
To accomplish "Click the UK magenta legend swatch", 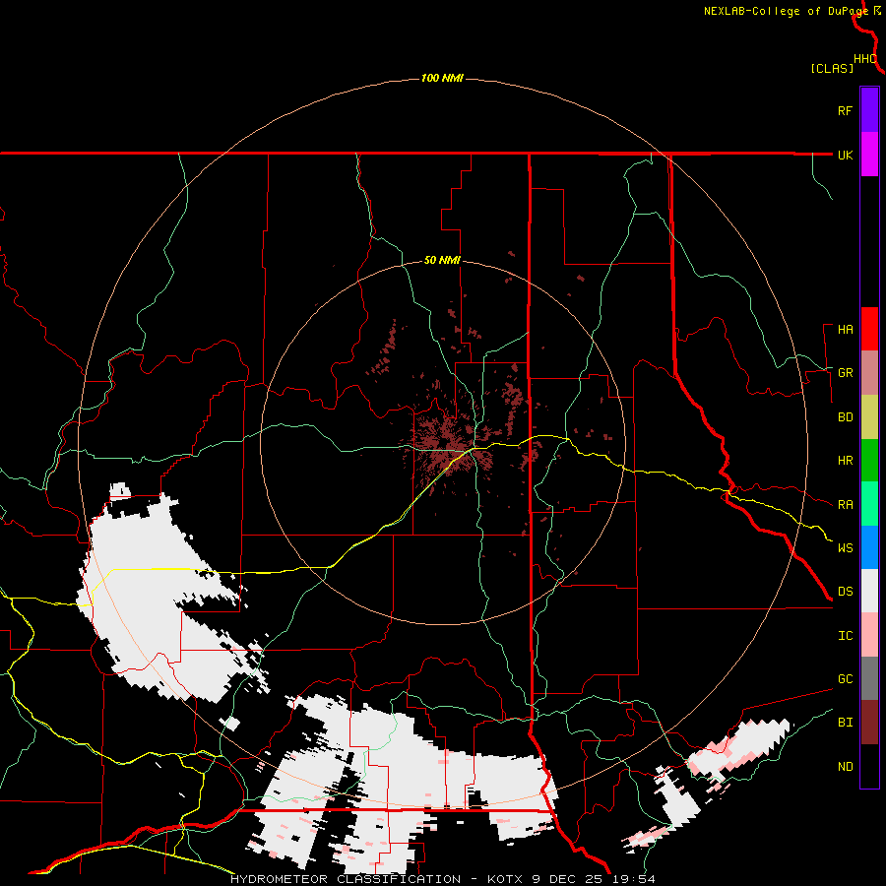I will click(x=869, y=155).
